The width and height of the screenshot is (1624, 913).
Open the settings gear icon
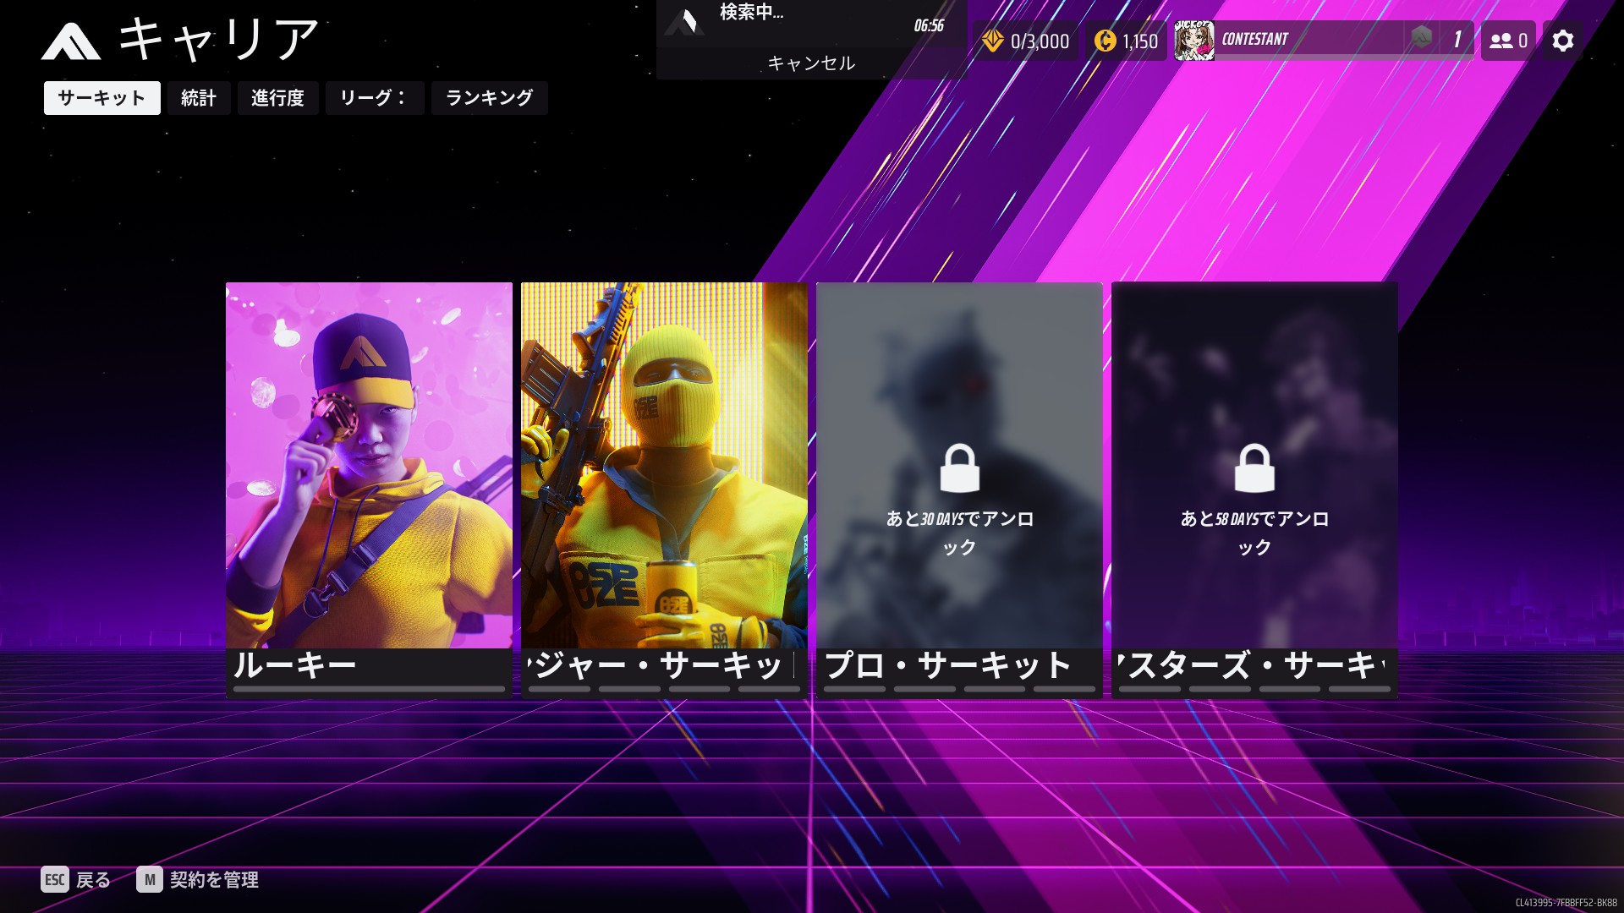(1562, 41)
